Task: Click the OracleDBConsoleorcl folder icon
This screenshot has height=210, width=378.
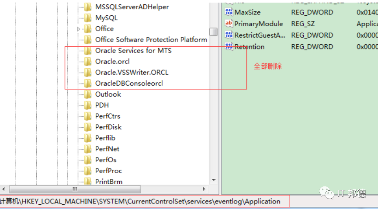Action: tap(88, 84)
